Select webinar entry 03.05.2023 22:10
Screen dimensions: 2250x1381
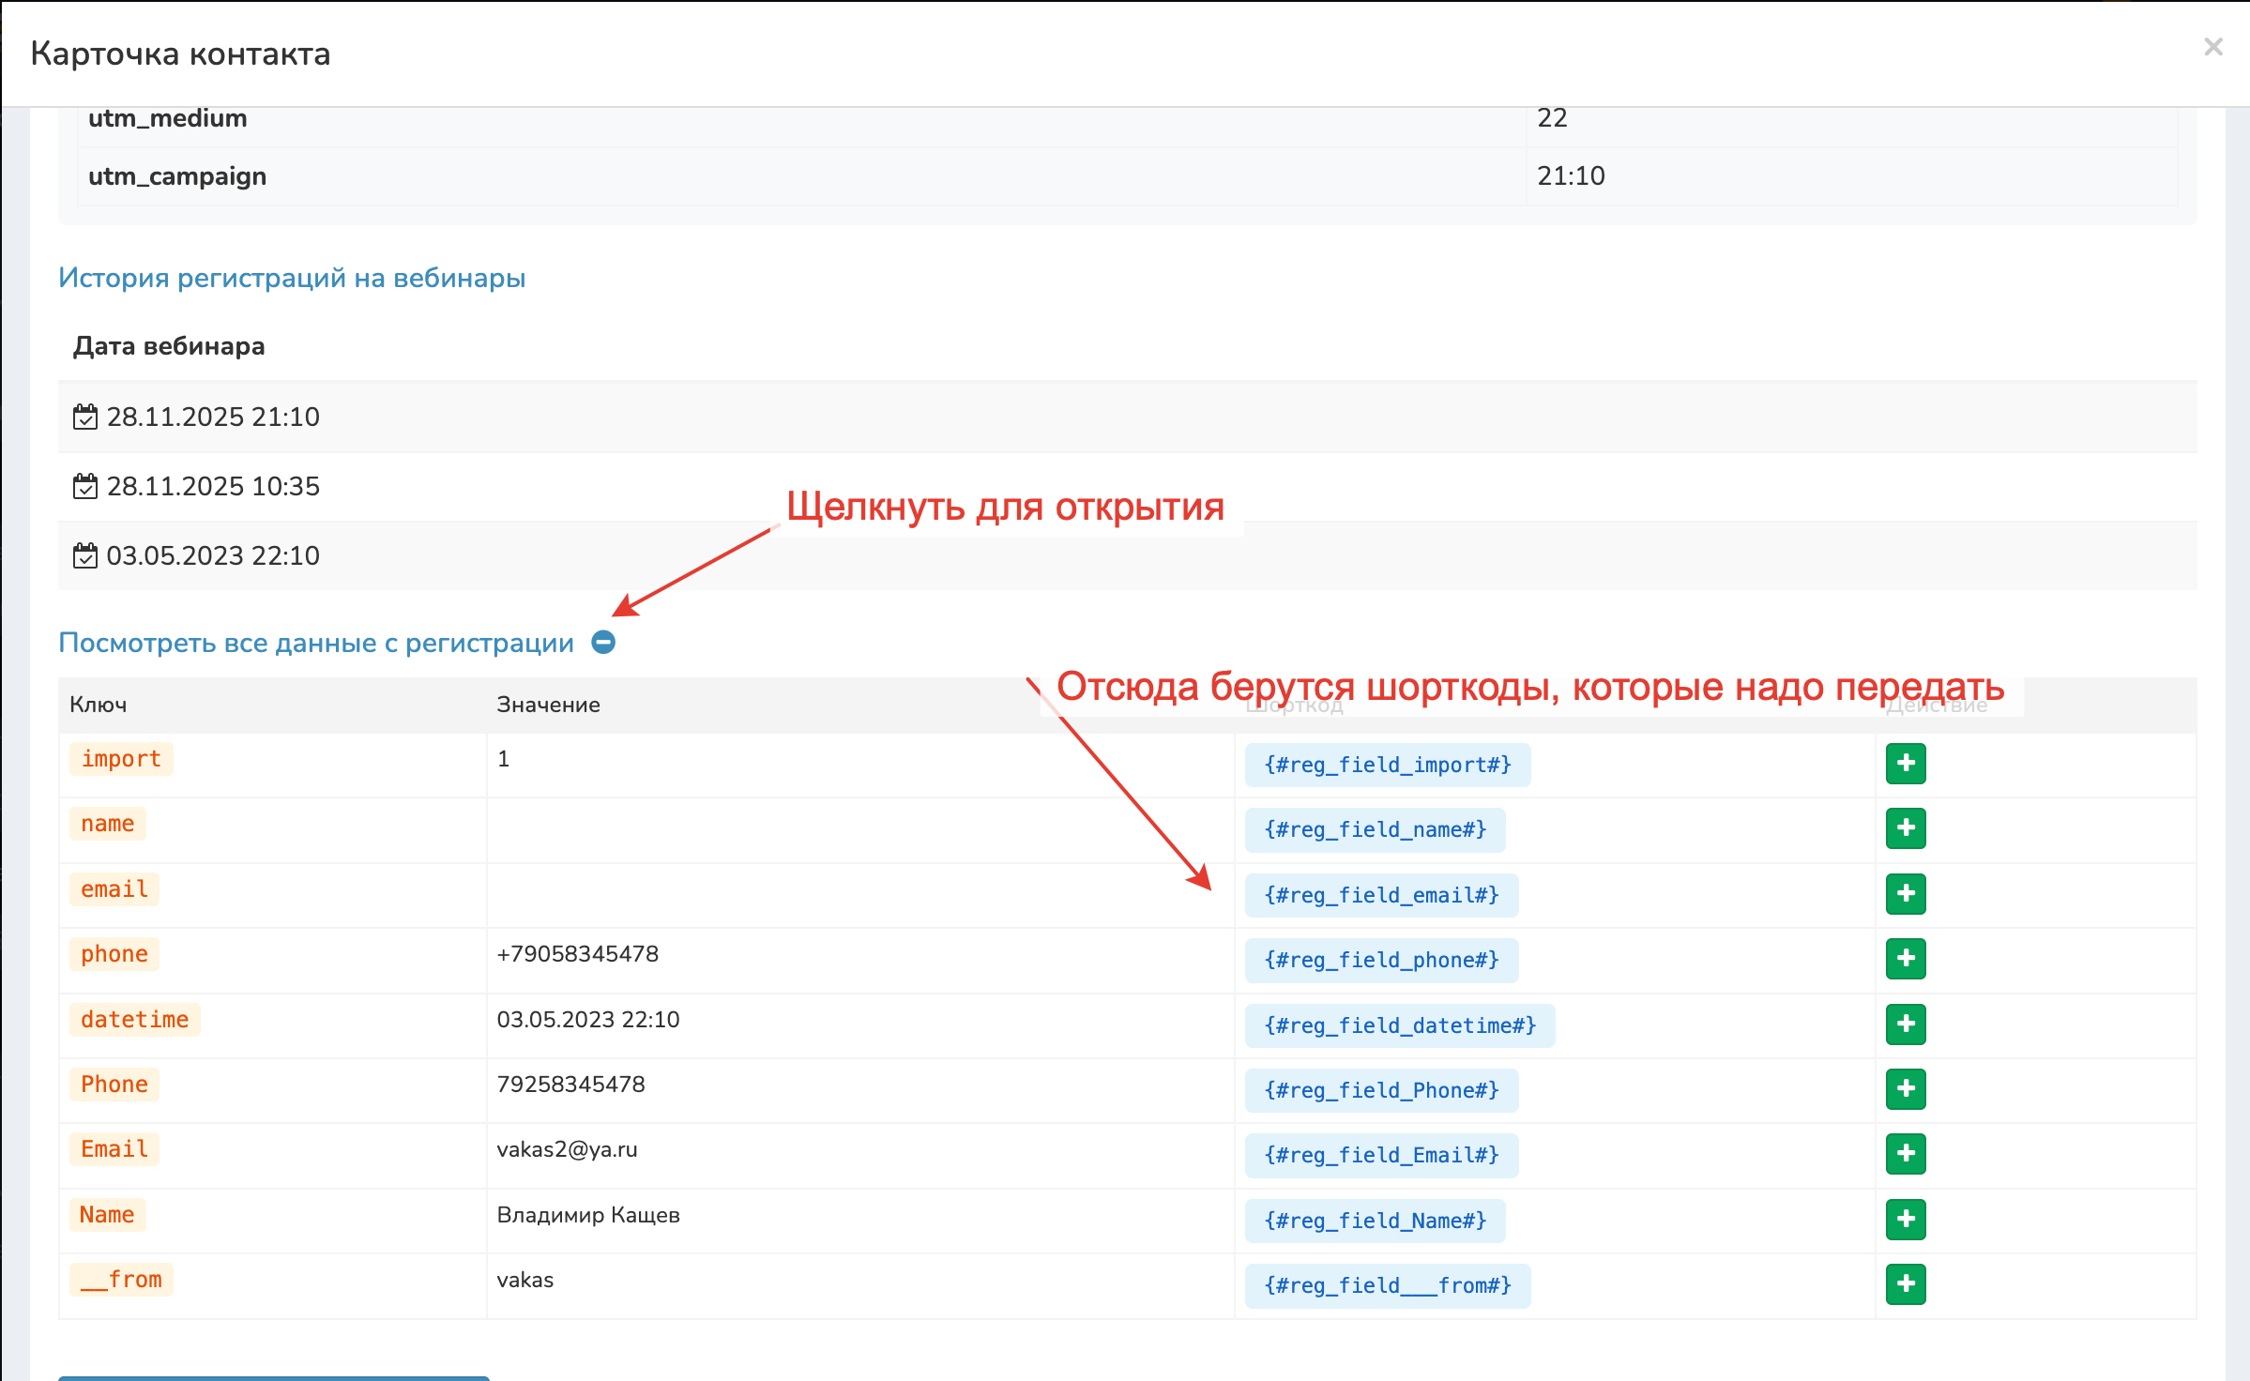tap(212, 555)
